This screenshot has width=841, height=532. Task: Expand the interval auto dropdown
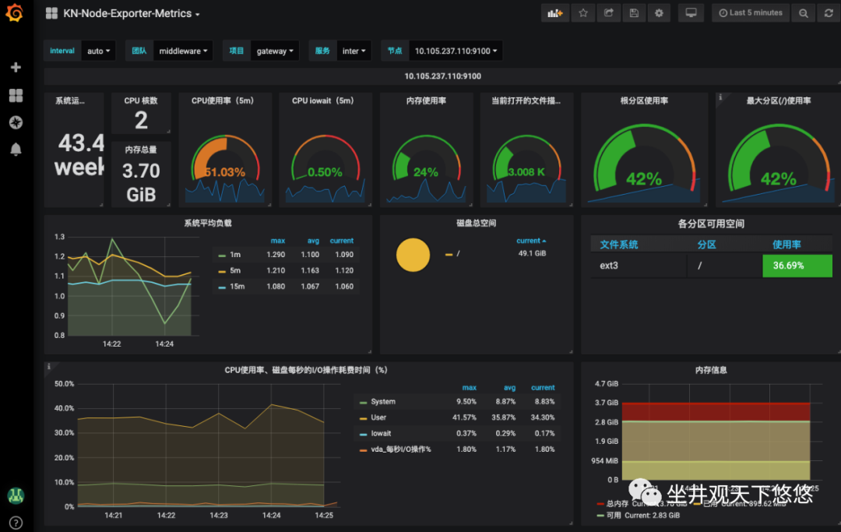[x=98, y=51]
